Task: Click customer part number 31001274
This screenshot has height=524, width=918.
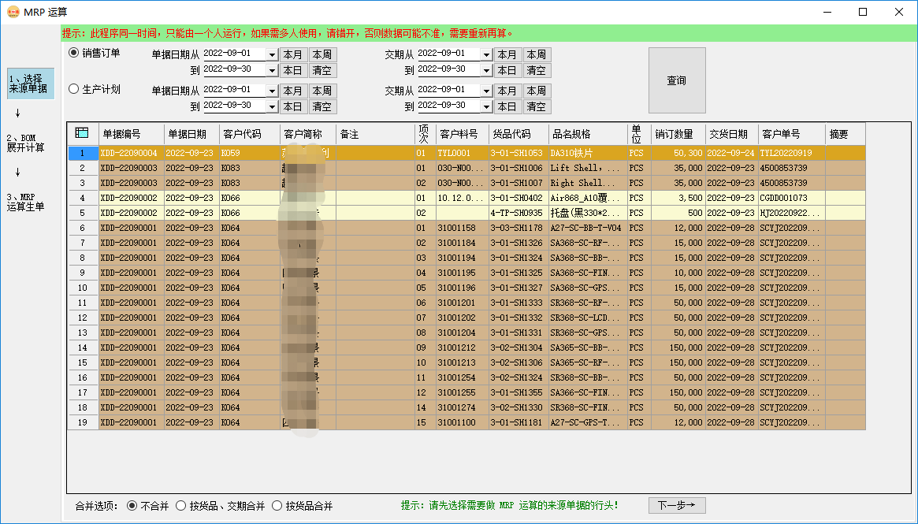Action: coord(462,407)
